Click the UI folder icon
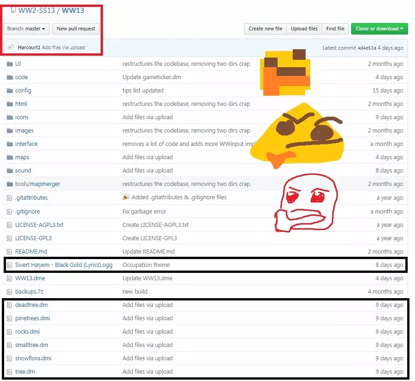The image size is (415, 381). tap(10, 64)
